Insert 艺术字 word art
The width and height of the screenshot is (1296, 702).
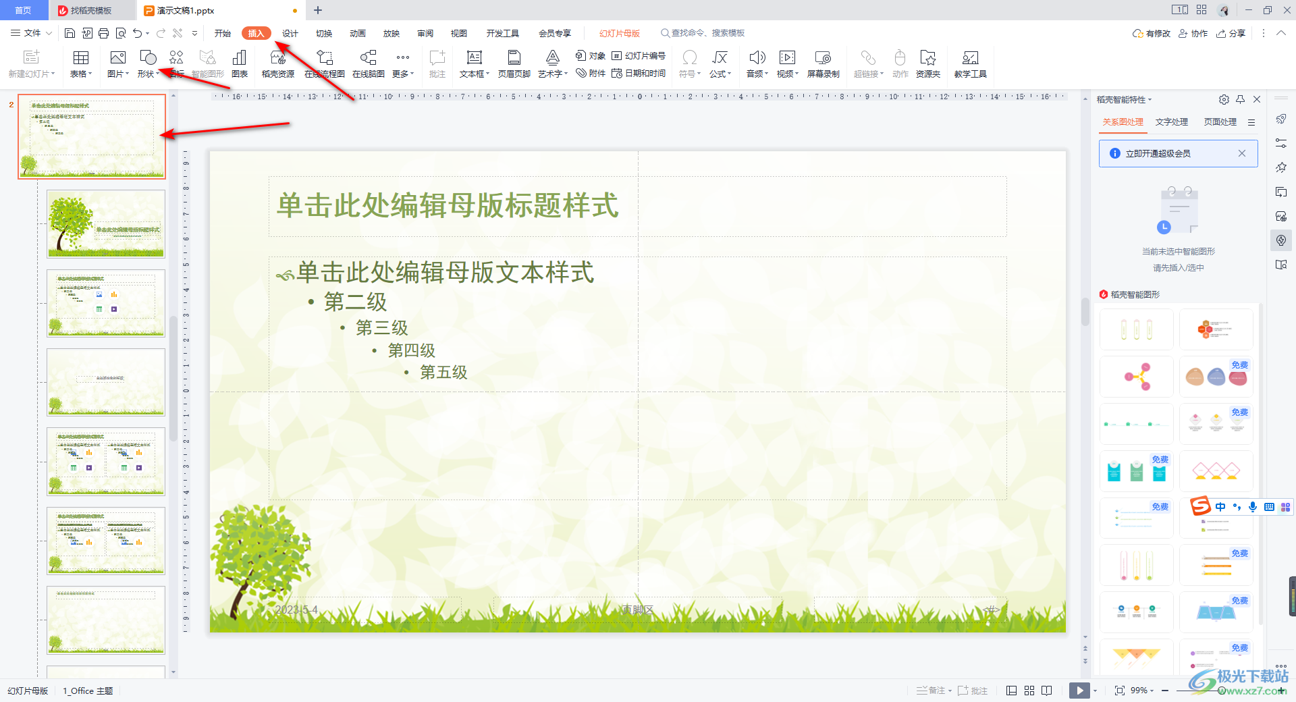coord(553,64)
